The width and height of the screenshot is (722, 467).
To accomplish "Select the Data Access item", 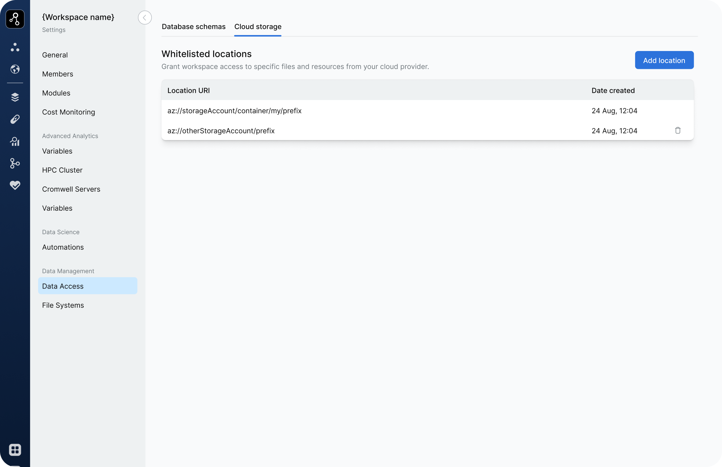I will (x=88, y=286).
